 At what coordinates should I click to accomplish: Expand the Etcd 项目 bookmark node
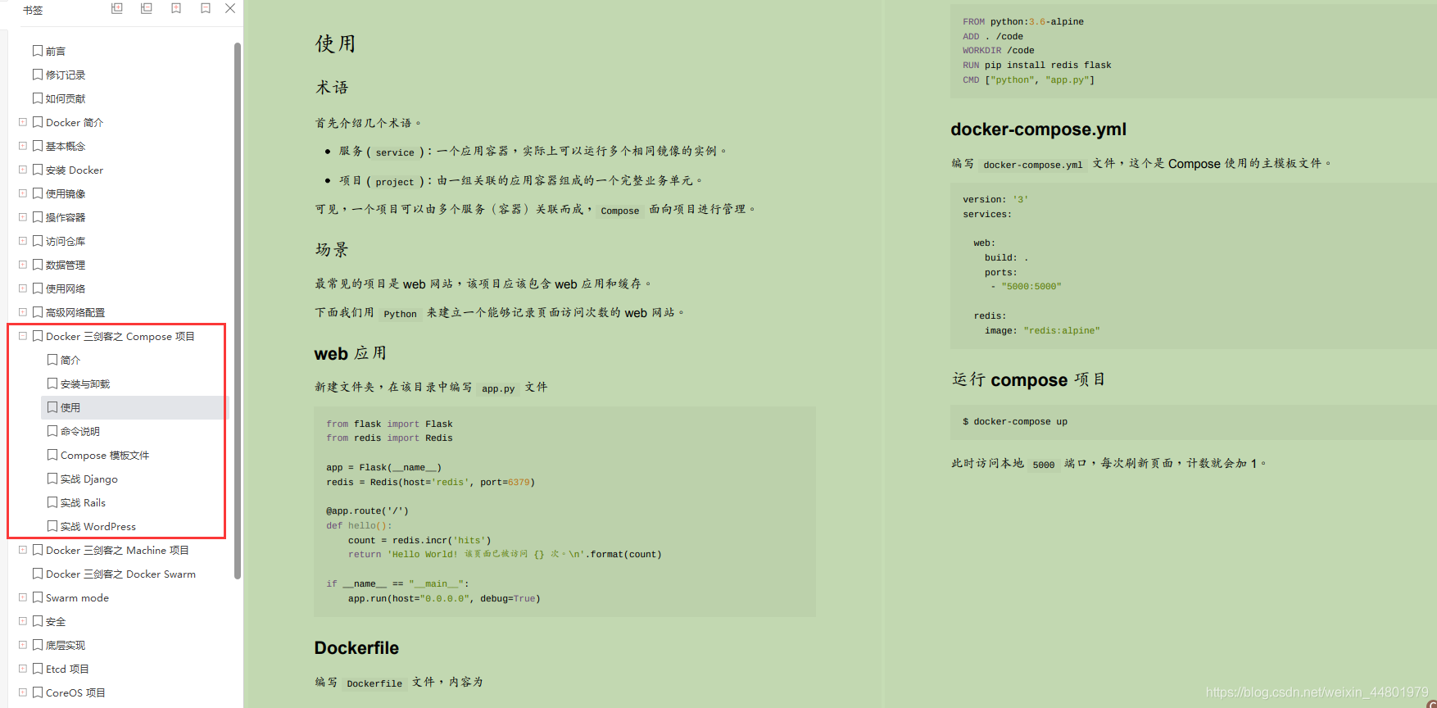23,669
